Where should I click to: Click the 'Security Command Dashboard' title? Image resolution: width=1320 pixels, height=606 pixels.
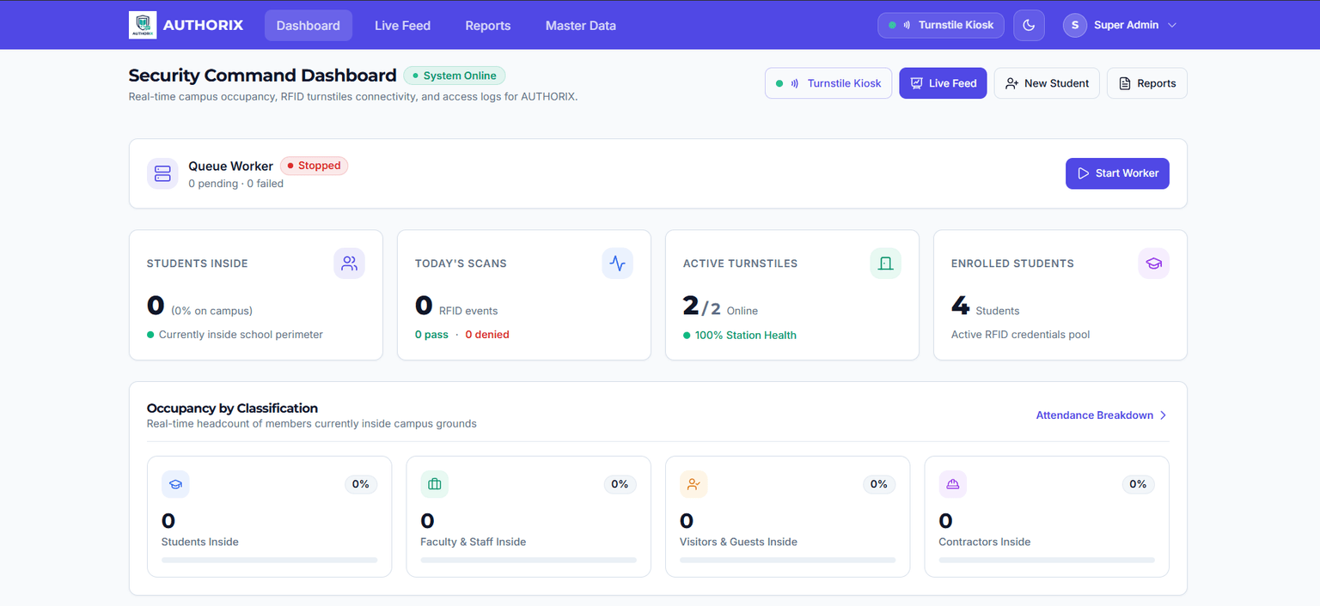262,76
